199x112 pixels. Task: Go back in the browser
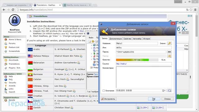tap(4, 10)
